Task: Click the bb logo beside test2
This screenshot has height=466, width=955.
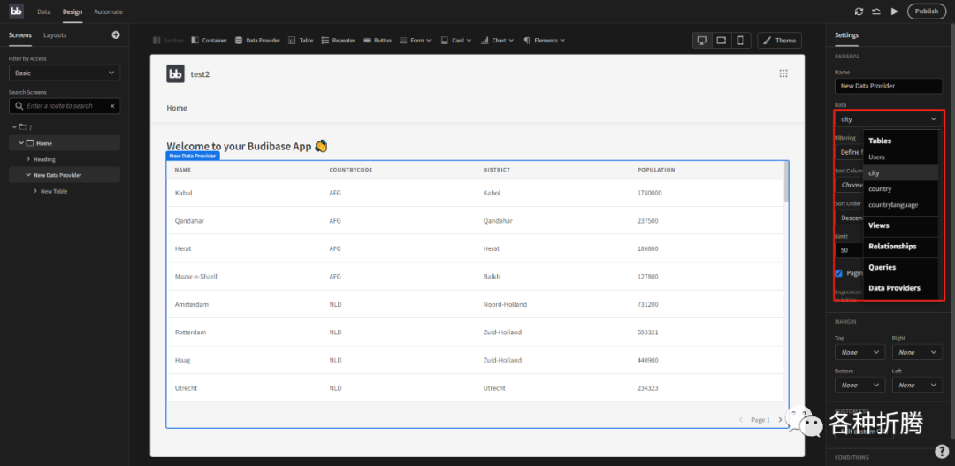Action: (175, 73)
